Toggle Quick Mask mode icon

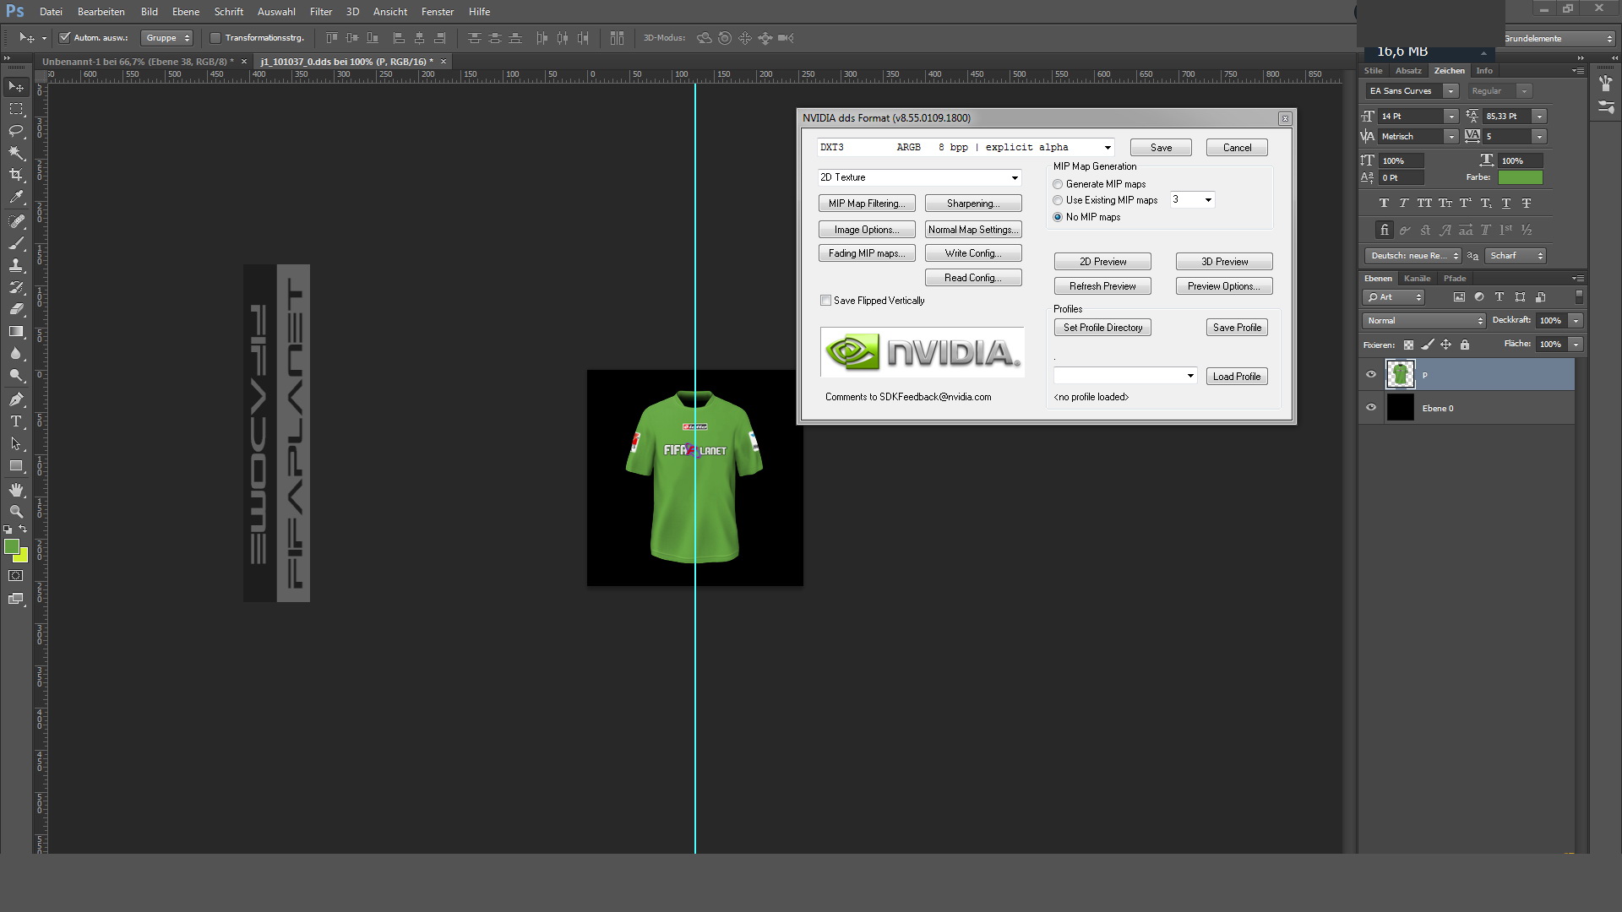coord(16,576)
